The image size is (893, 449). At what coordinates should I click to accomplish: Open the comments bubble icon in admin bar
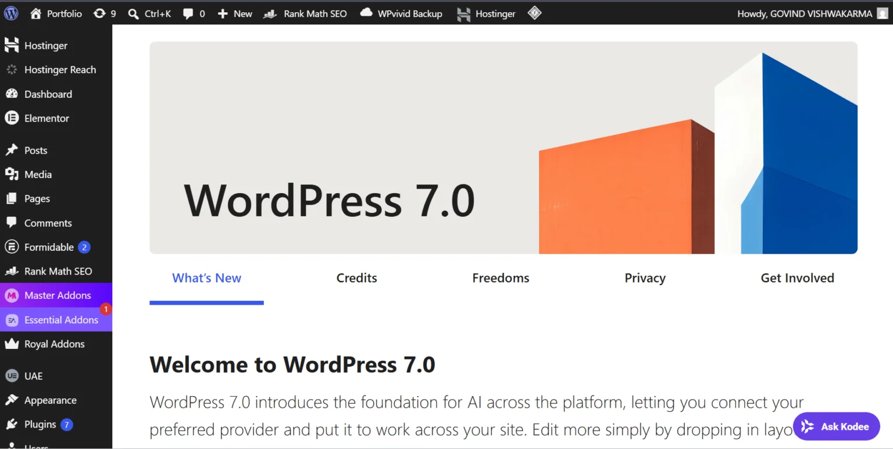click(188, 13)
